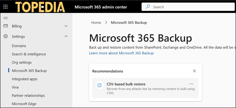Click the magnifier icon in search box
The width and height of the screenshot is (236, 108).
pos(148,7)
